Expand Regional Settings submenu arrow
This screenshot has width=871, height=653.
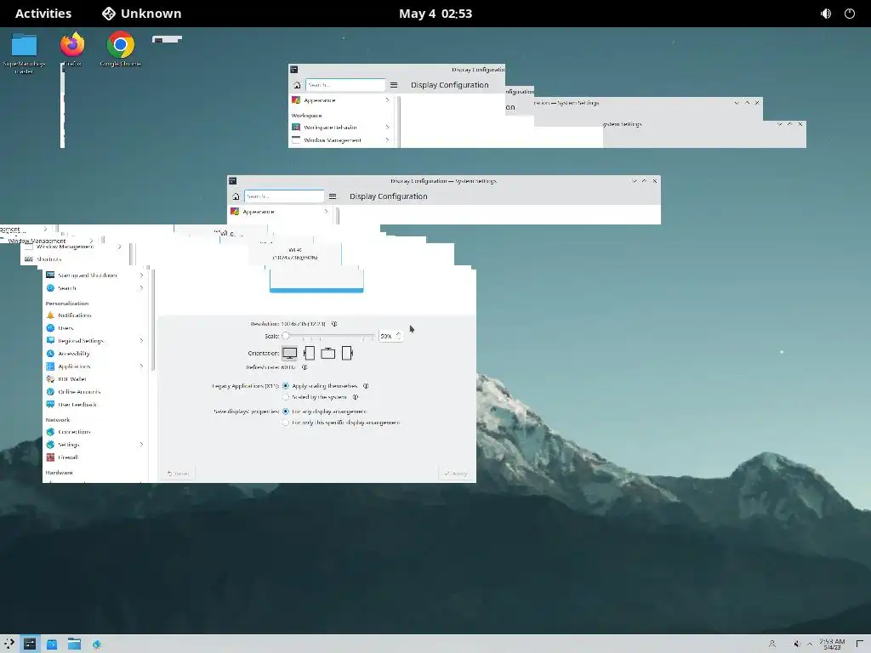point(142,340)
